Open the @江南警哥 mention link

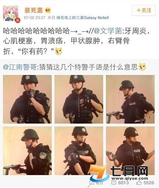click(20, 67)
